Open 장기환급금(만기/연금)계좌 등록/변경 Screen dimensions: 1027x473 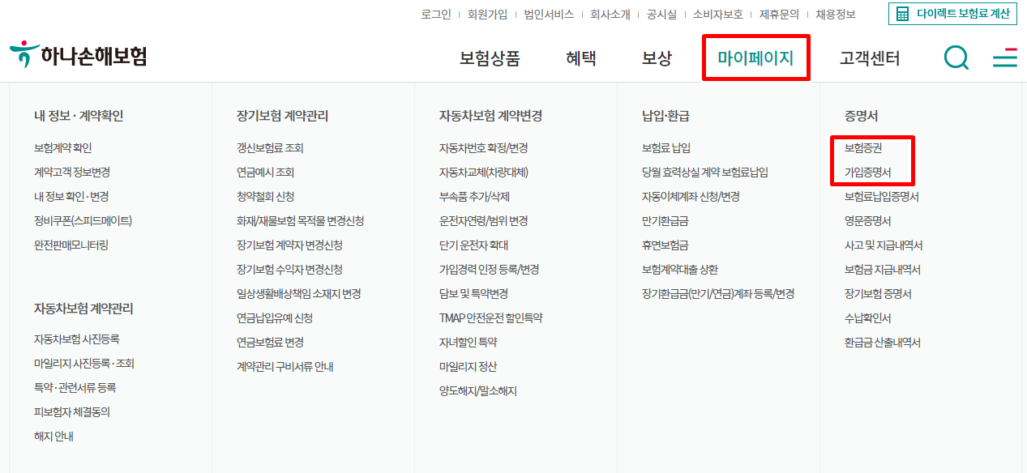(x=718, y=294)
